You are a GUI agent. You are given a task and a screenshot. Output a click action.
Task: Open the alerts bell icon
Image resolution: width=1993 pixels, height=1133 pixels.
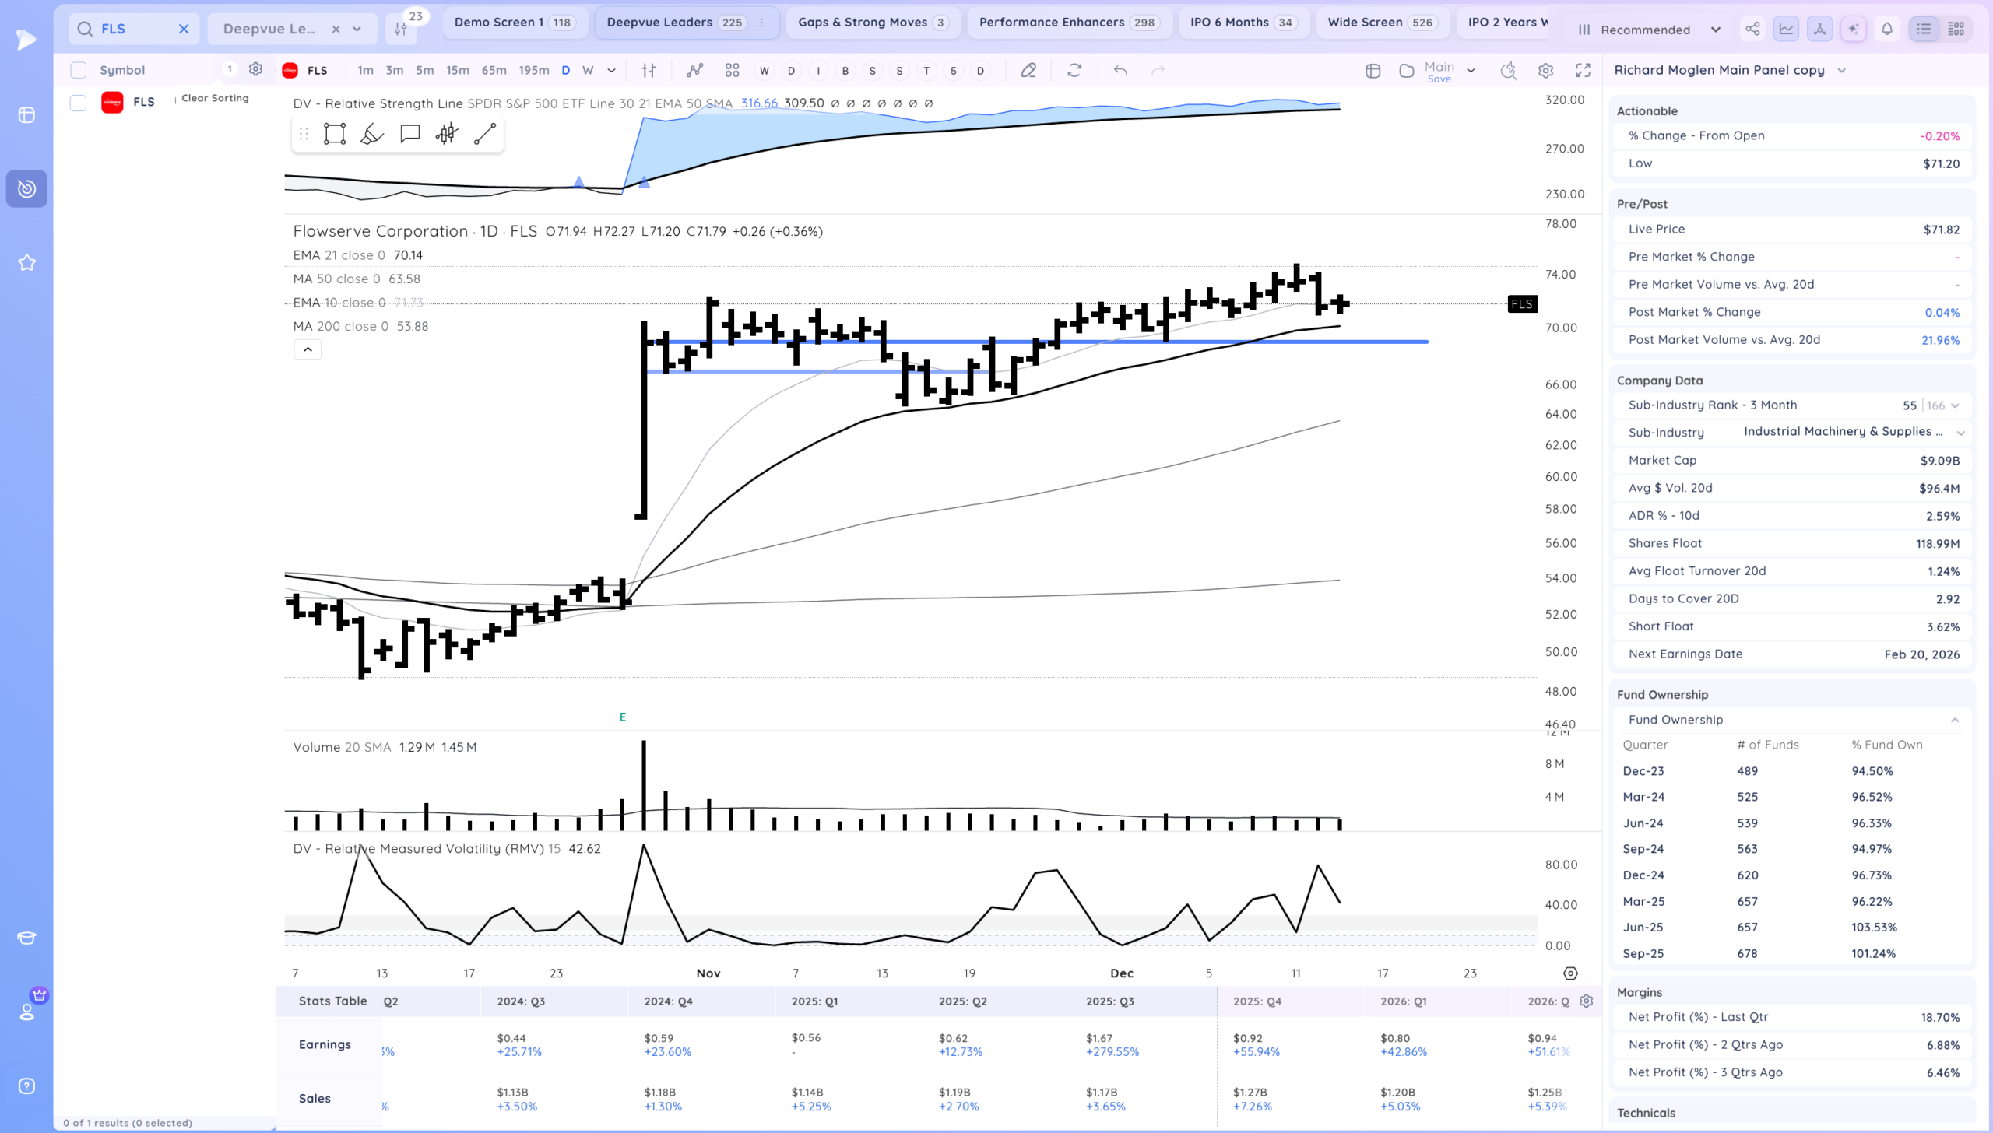point(1887,30)
